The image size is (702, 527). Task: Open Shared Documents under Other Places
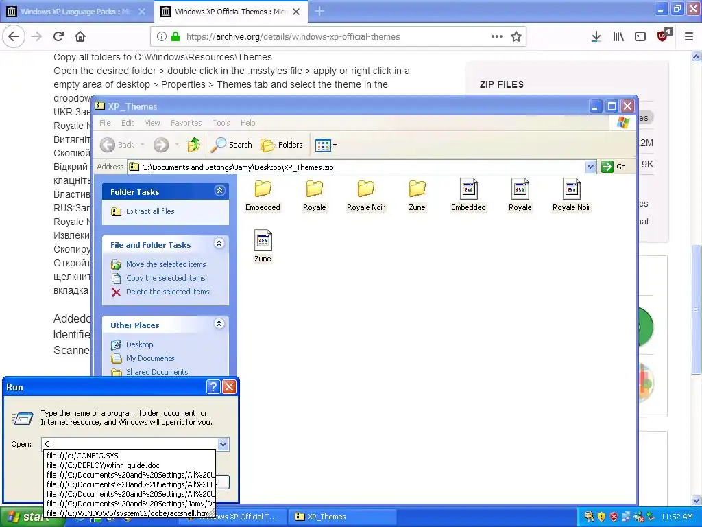pyautogui.click(x=157, y=371)
